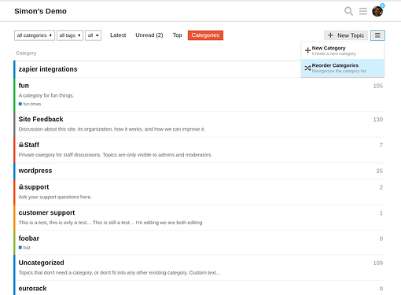Click the blue square beside baz
Image resolution: width=401 pixels, height=295 pixels.
coord(20,247)
